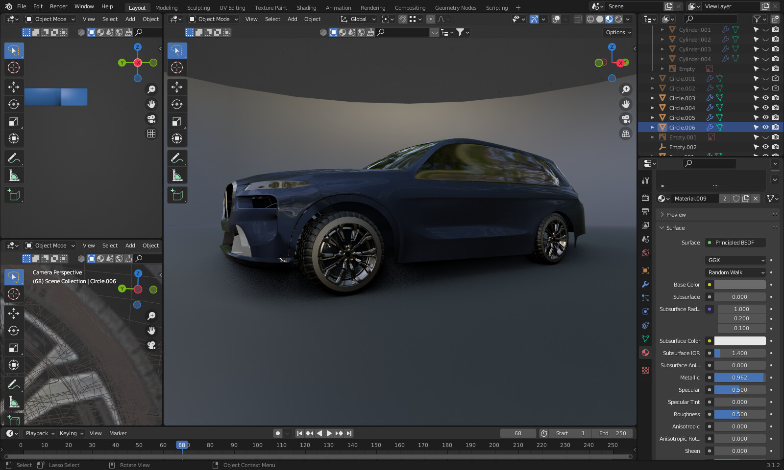Open the Add menu in main viewport
This screenshot has width=784, height=470.
pyautogui.click(x=292, y=19)
